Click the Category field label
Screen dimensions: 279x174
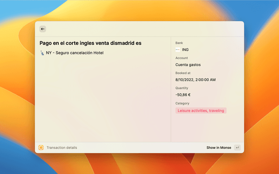pyautogui.click(x=182, y=103)
